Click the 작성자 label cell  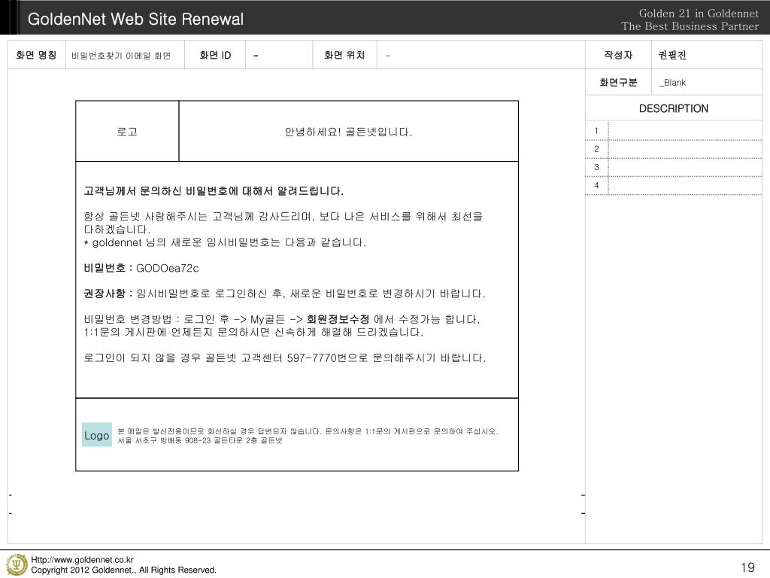pyautogui.click(x=618, y=55)
